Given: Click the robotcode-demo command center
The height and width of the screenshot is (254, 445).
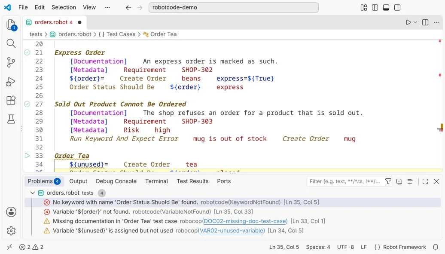Looking at the screenshot, I should (234, 7).
